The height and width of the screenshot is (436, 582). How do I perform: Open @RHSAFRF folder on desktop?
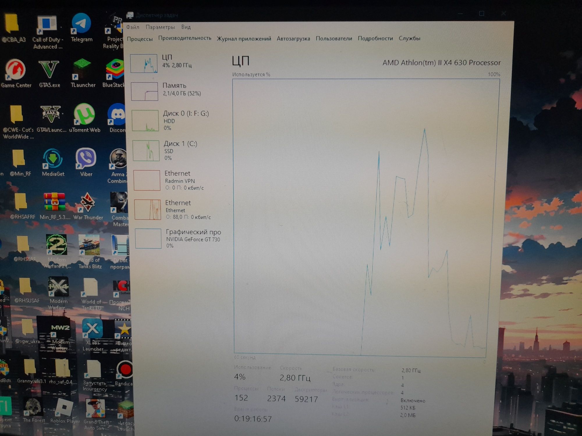click(22, 206)
